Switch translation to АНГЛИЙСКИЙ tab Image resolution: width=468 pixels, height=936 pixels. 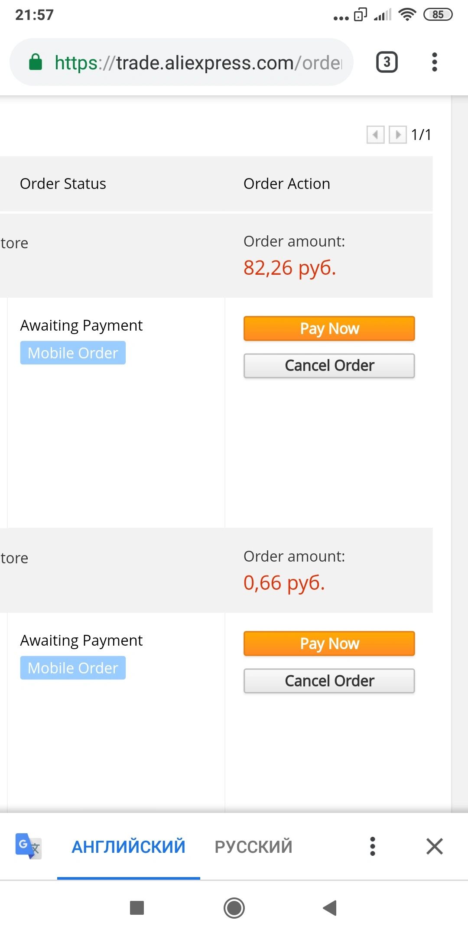coord(128,847)
